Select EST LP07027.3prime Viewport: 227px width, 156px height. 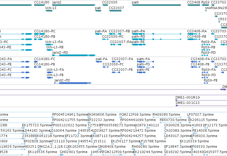(x=200, y=115)
